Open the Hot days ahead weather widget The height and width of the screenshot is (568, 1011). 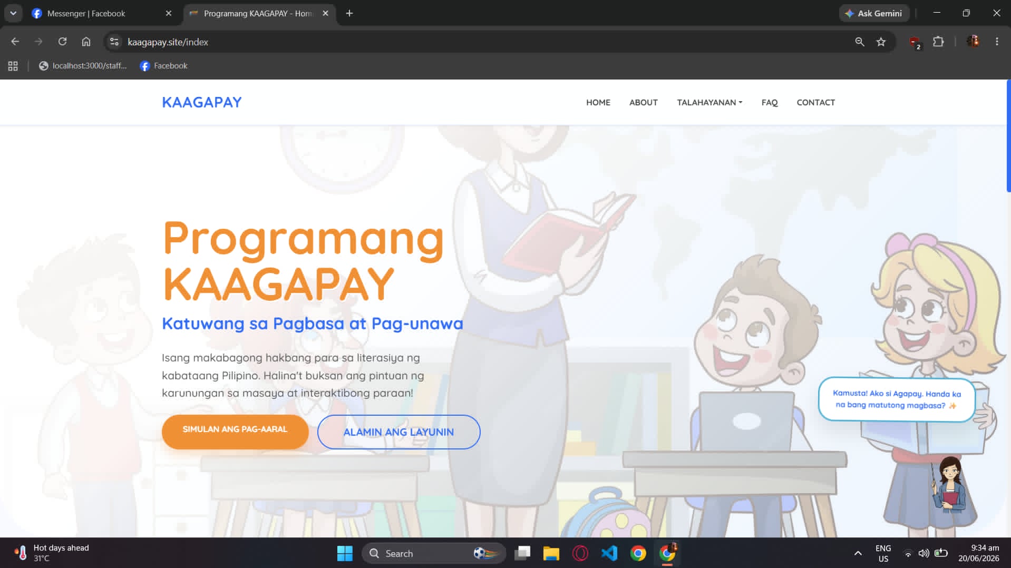tap(52, 553)
